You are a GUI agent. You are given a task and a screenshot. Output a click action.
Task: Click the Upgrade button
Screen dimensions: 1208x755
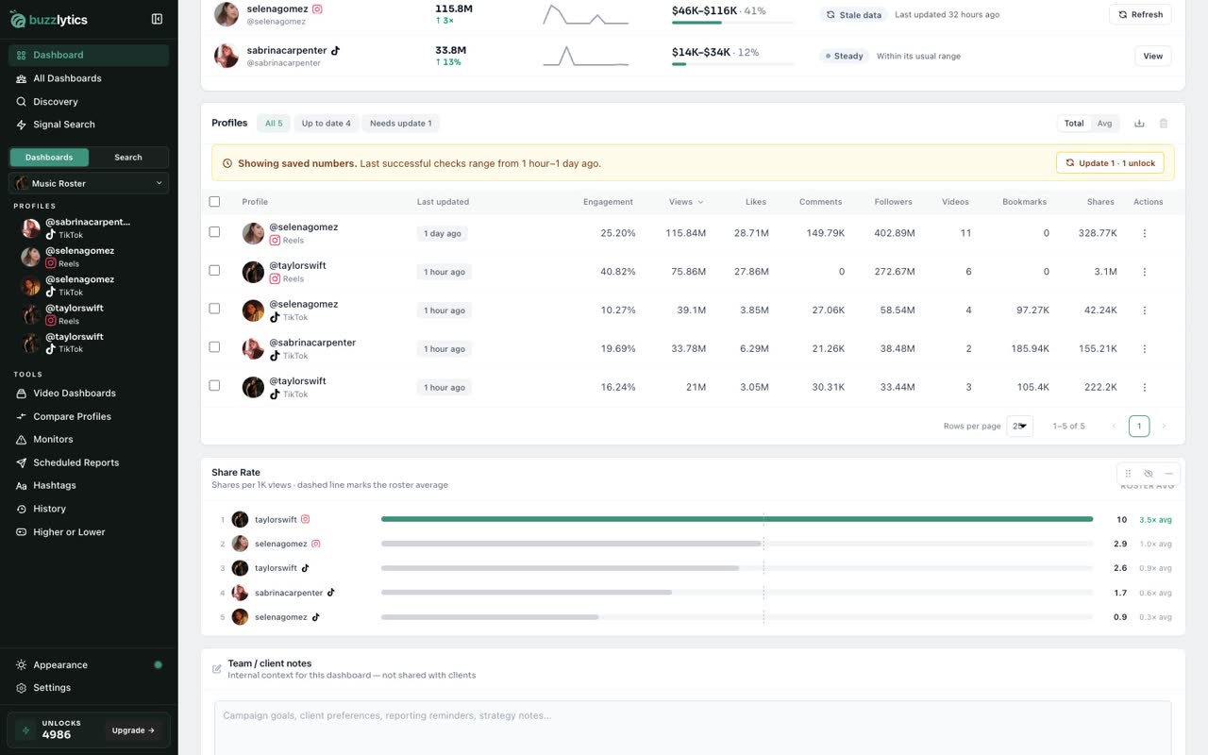point(133,730)
